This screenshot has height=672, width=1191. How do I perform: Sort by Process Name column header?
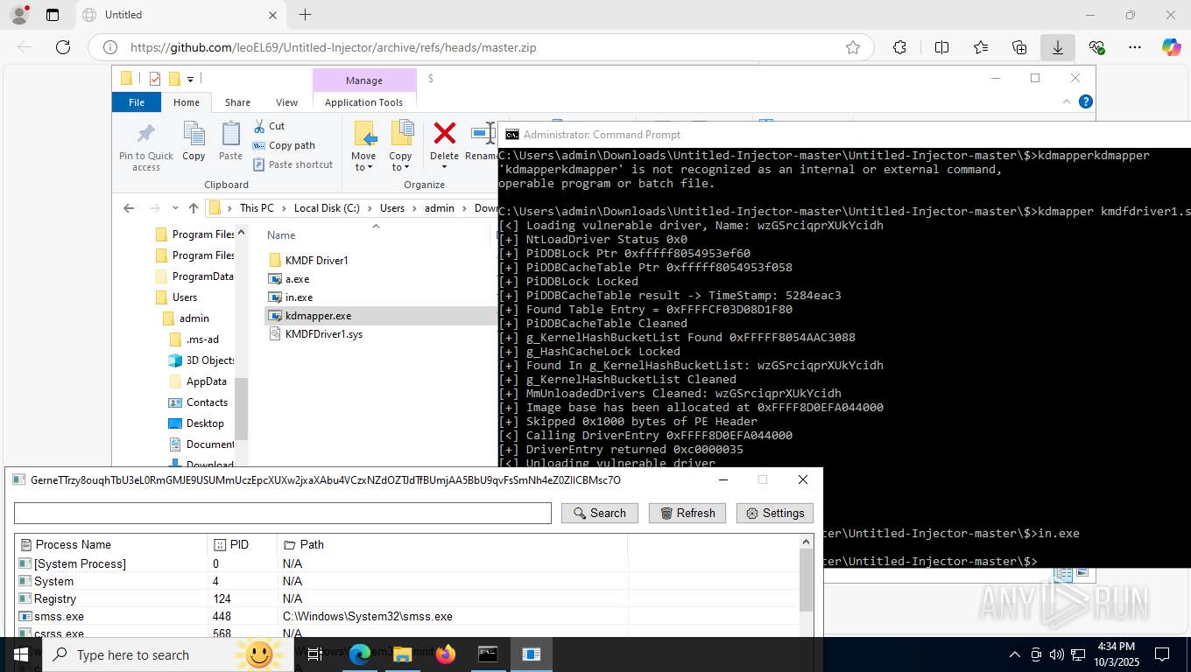pyautogui.click(x=110, y=544)
